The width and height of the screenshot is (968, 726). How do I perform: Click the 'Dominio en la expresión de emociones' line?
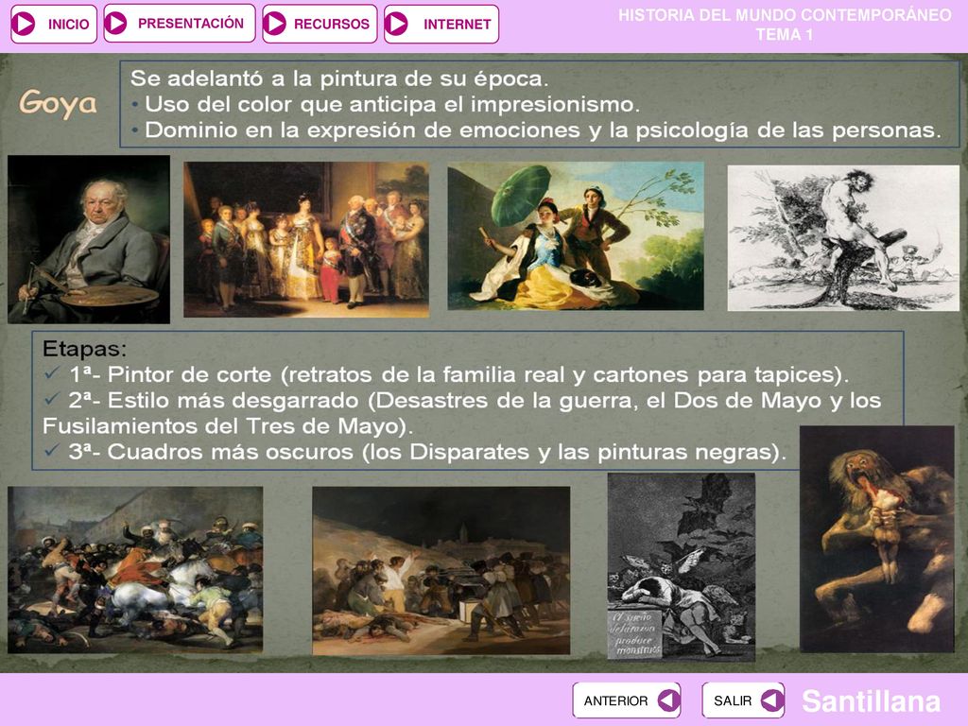[536, 130]
